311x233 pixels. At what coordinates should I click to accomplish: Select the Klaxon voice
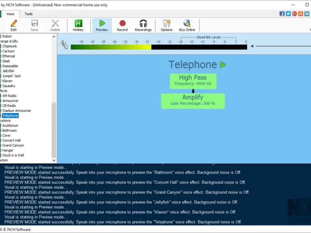point(7,81)
